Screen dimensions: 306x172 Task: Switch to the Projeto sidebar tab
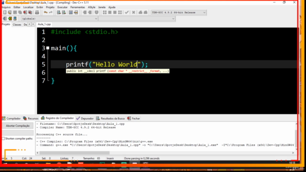[6, 24]
